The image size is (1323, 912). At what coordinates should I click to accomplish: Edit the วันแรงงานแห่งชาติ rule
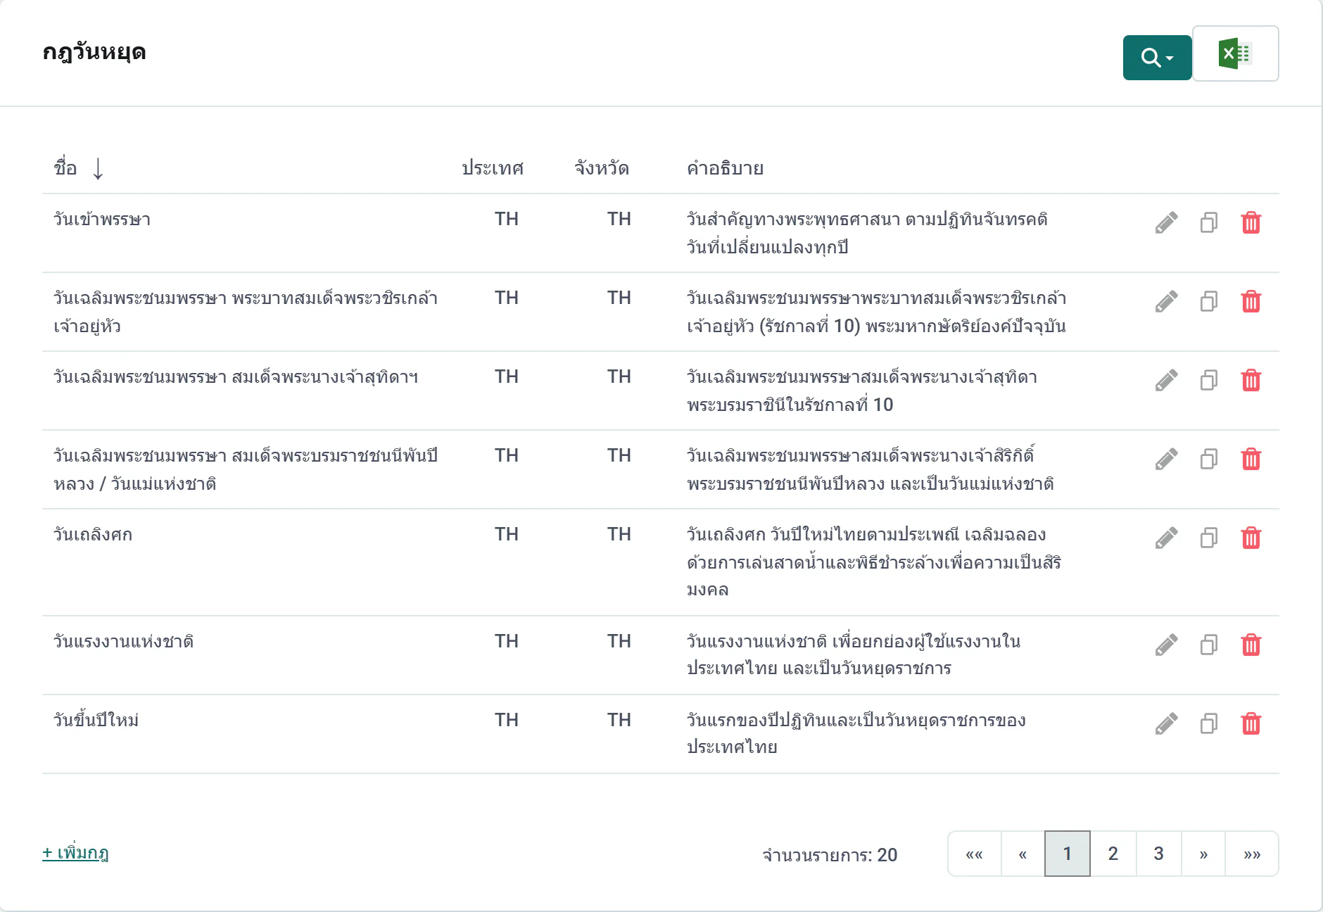coord(1166,645)
